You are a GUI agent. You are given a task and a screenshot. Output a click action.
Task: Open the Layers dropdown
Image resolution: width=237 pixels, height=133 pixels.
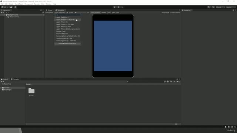pos(220,7)
